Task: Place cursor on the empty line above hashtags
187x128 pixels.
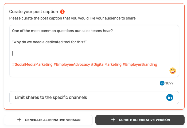Action: (53, 53)
